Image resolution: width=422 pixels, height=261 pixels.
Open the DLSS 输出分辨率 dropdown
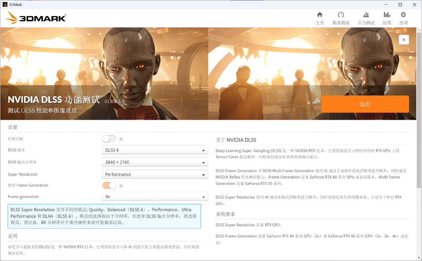[x=155, y=162]
